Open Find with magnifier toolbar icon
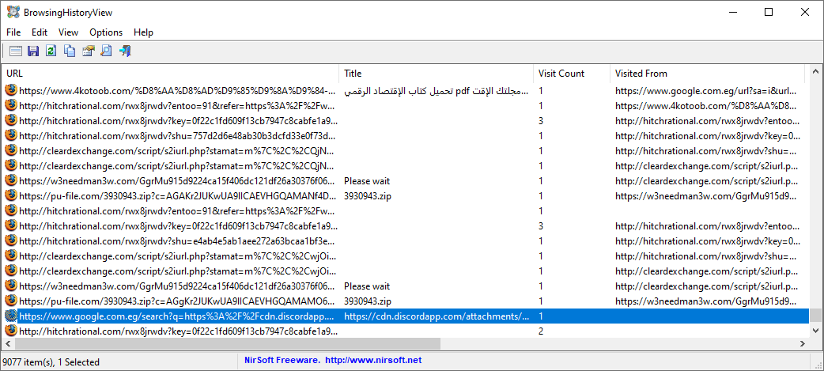Image resolution: width=824 pixels, height=371 pixels. (106, 51)
